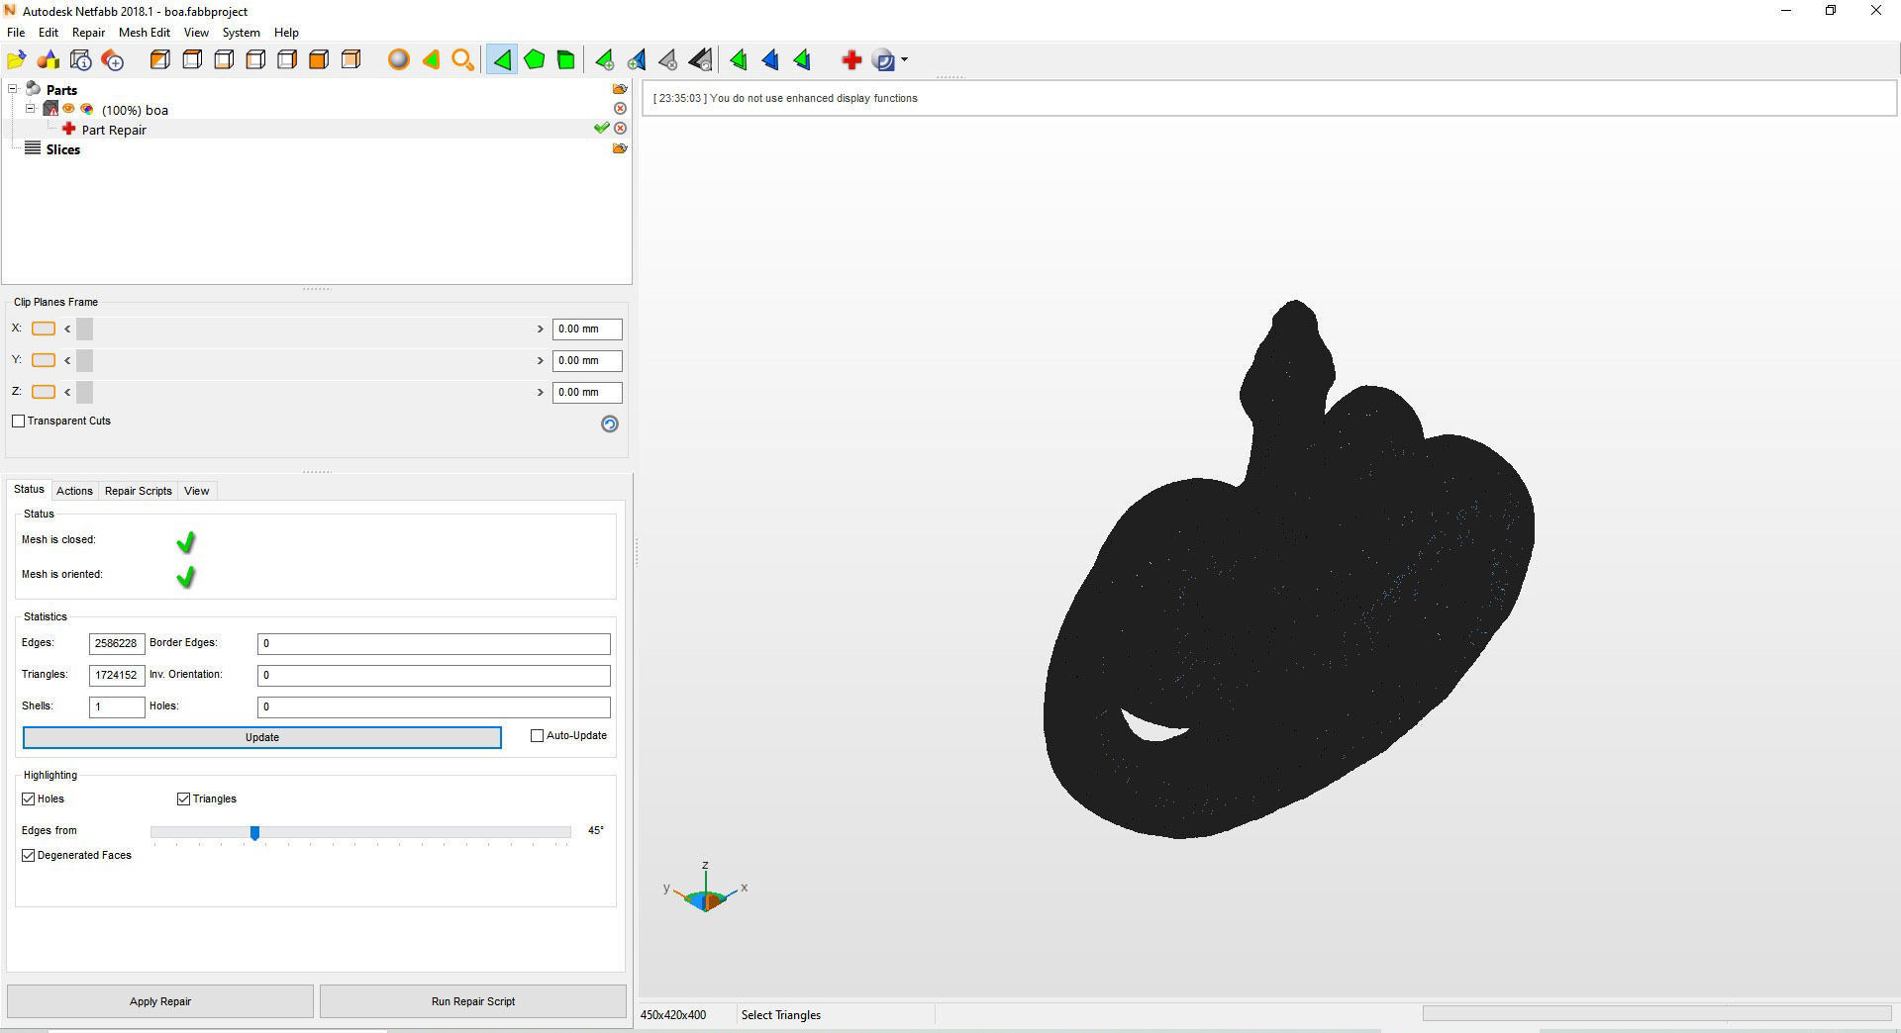Screen dimensions: 1901x1033
Task: Open the Mesh Edit menu
Action: click(144, 32)
